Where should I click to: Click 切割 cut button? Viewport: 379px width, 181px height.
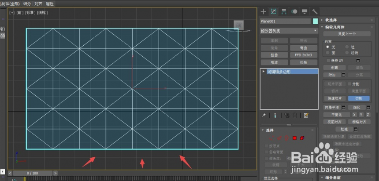pyautogui.click(x=359, y=98)
